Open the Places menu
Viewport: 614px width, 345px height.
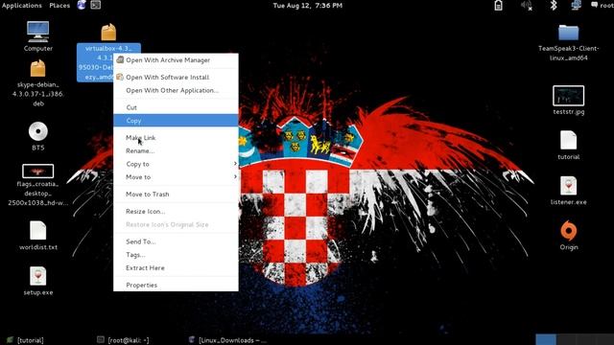(x=59, y=5)
